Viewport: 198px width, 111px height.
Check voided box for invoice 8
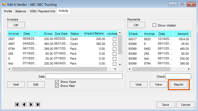[x=114, y=59]
